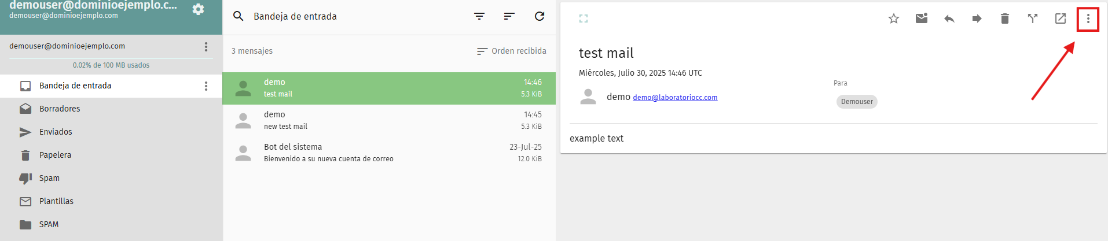This screenshot has width=1108, height=241.
Task: Open the message filter options icon
Action: click(x=479, y=16)
